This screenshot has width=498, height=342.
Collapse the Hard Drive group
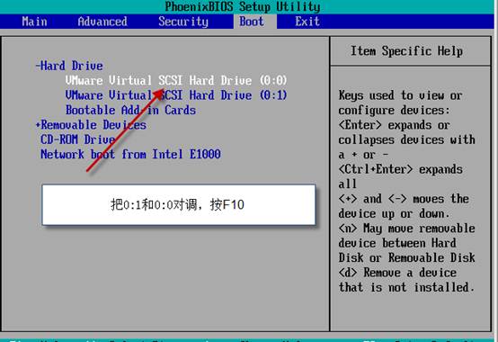pyautogui.click(x=69, y=66)
